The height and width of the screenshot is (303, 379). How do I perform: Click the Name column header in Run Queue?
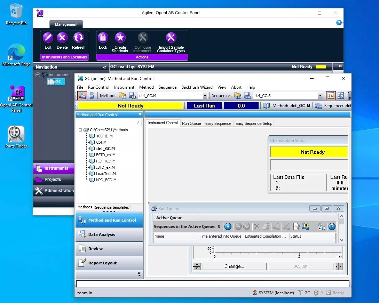[x=176, y=236]
